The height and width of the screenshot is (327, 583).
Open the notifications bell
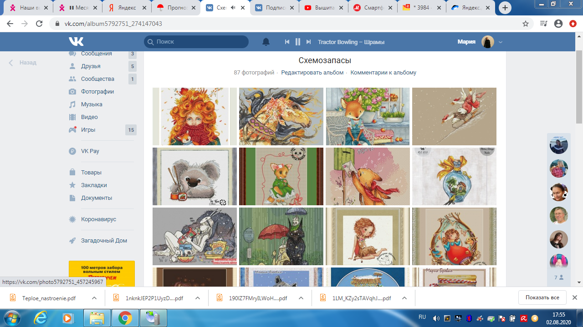(x=266, y=42)
